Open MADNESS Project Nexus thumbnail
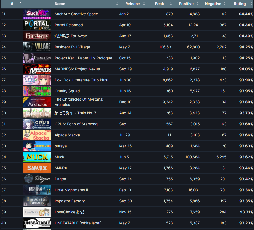Screen dimensions: 254x230 (37, 69)
